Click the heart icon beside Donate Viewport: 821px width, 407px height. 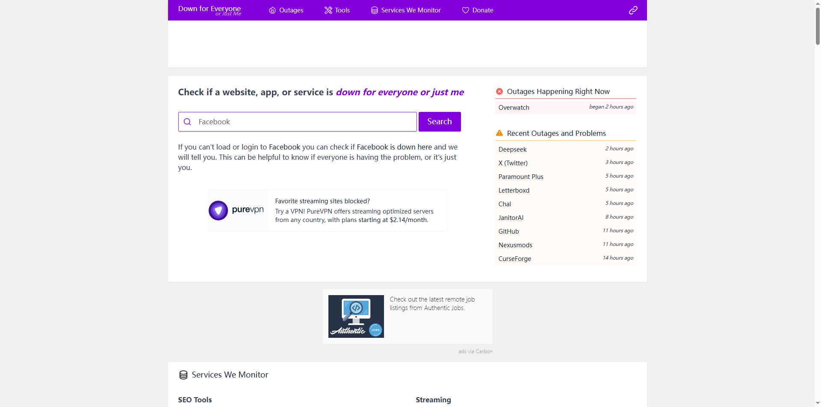pos(466,10)
